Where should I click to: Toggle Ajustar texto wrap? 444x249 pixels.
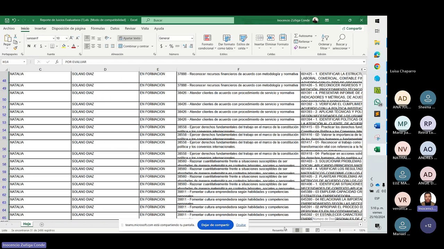click(129, 38)
